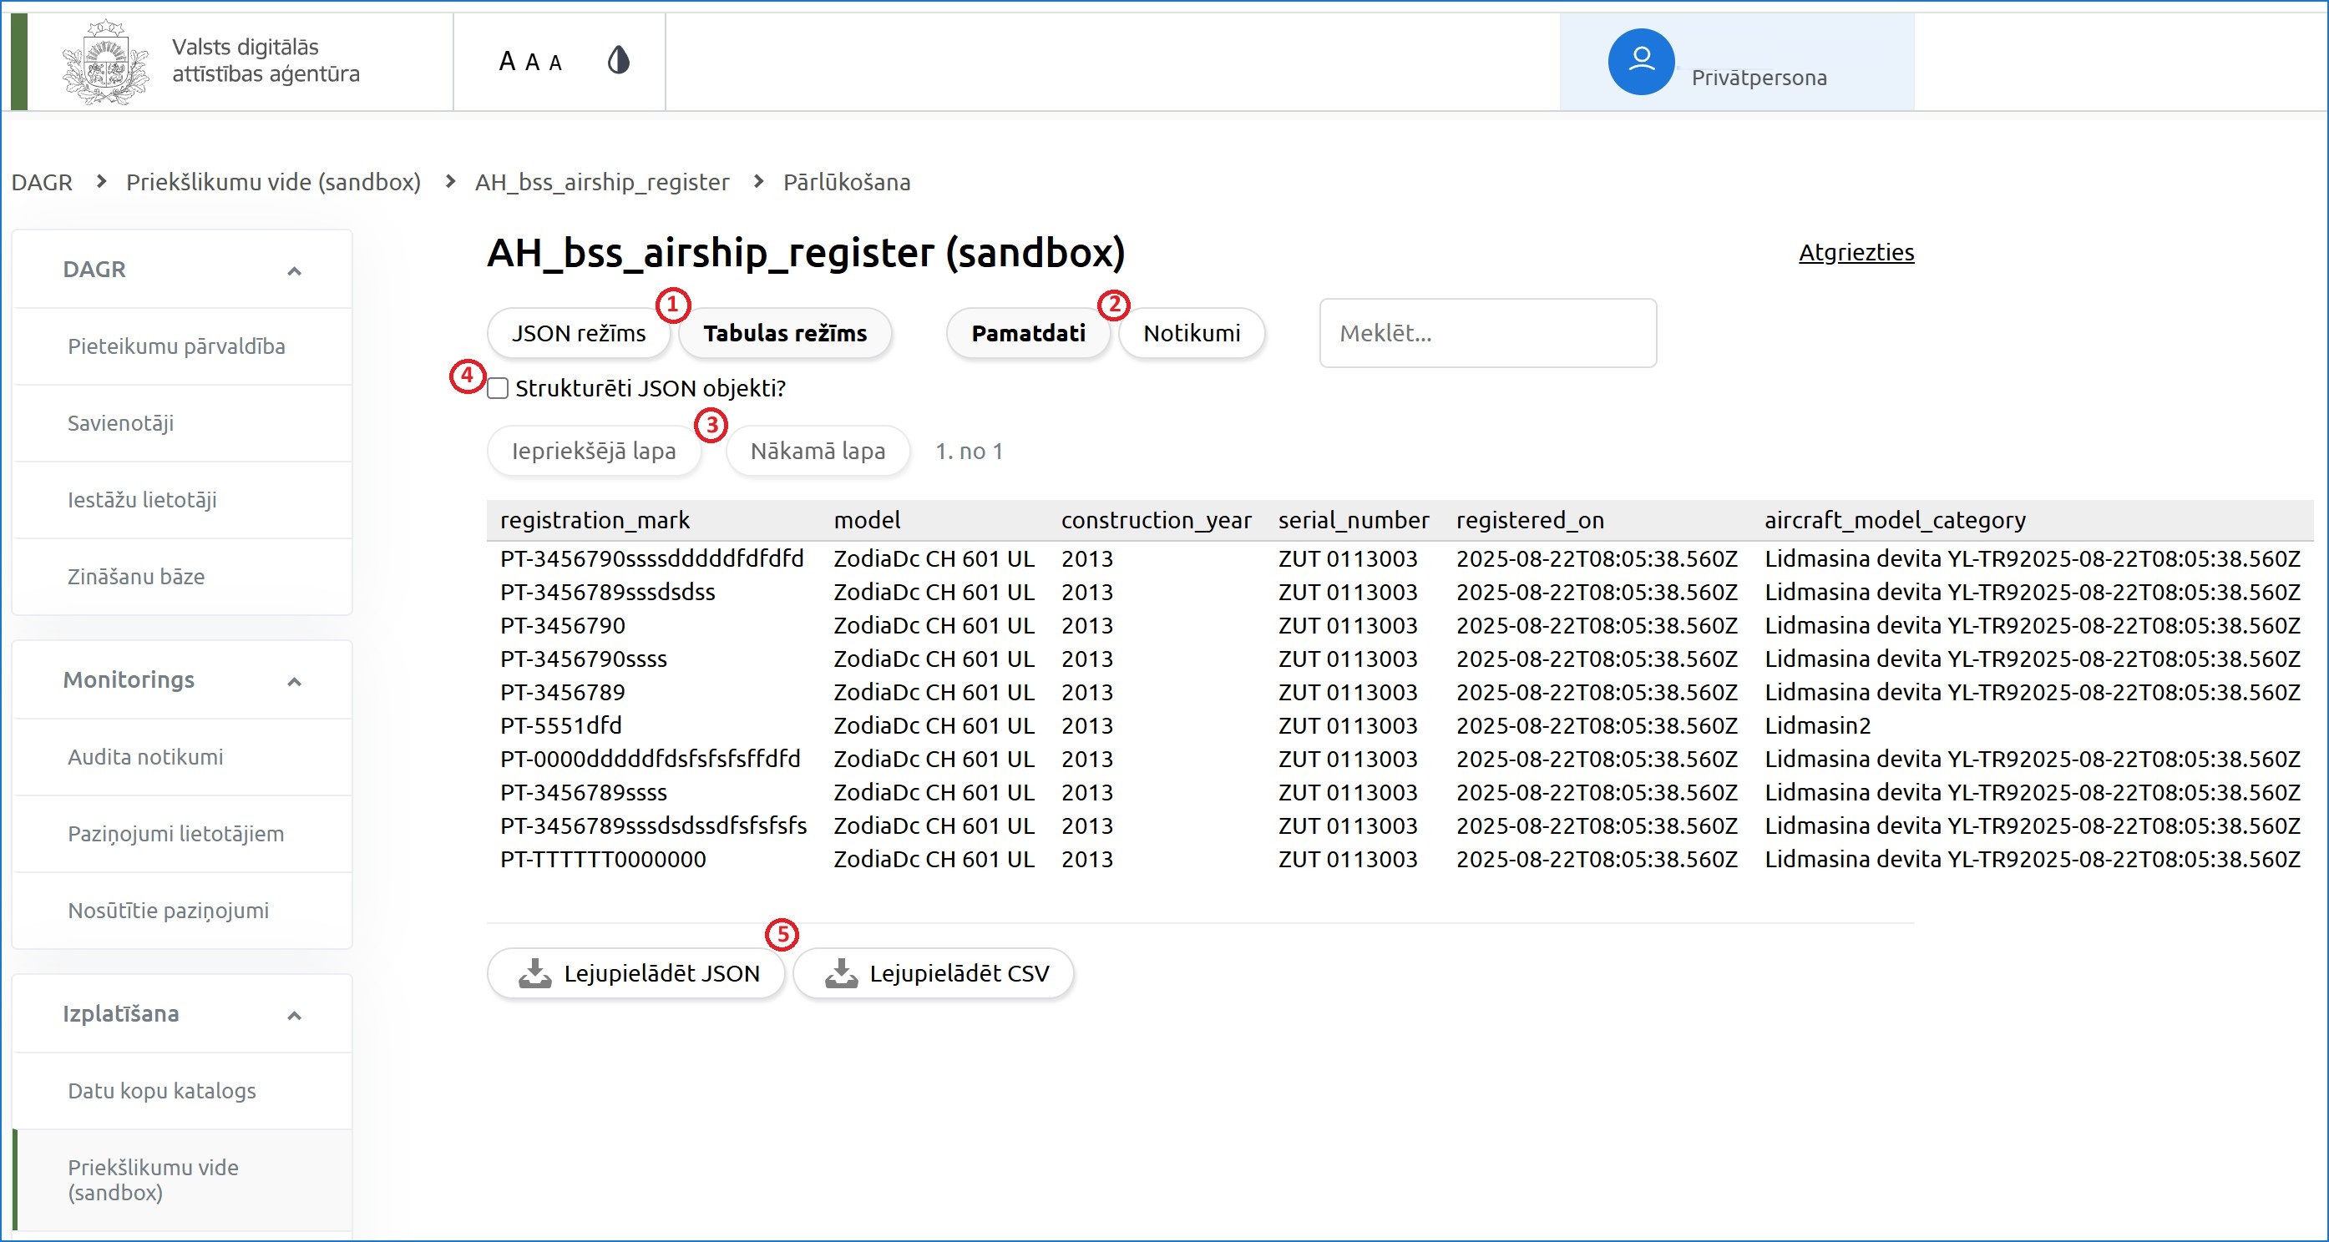
Task: Toggle the contrast droplet icon
Action: tap(619, 61)
